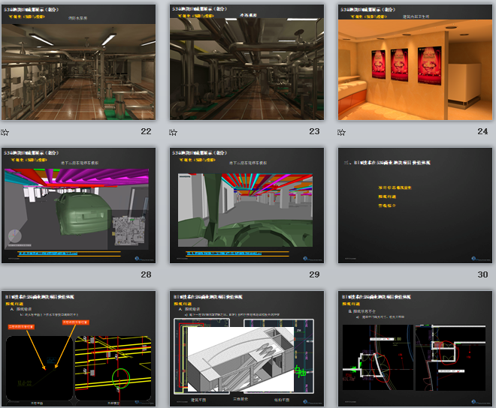
Task: Click the slide number 23 label
Action: coord(314,131)
